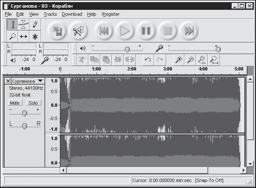
Task: Click the 2:00 mark on the timeline ruler
Action: (x=132, y=69)
